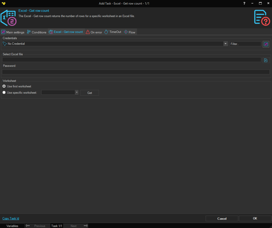Viewport: 272px width, 228px height.
Task: Click the Excel task logo icon
Action: (x=9, y=18)
